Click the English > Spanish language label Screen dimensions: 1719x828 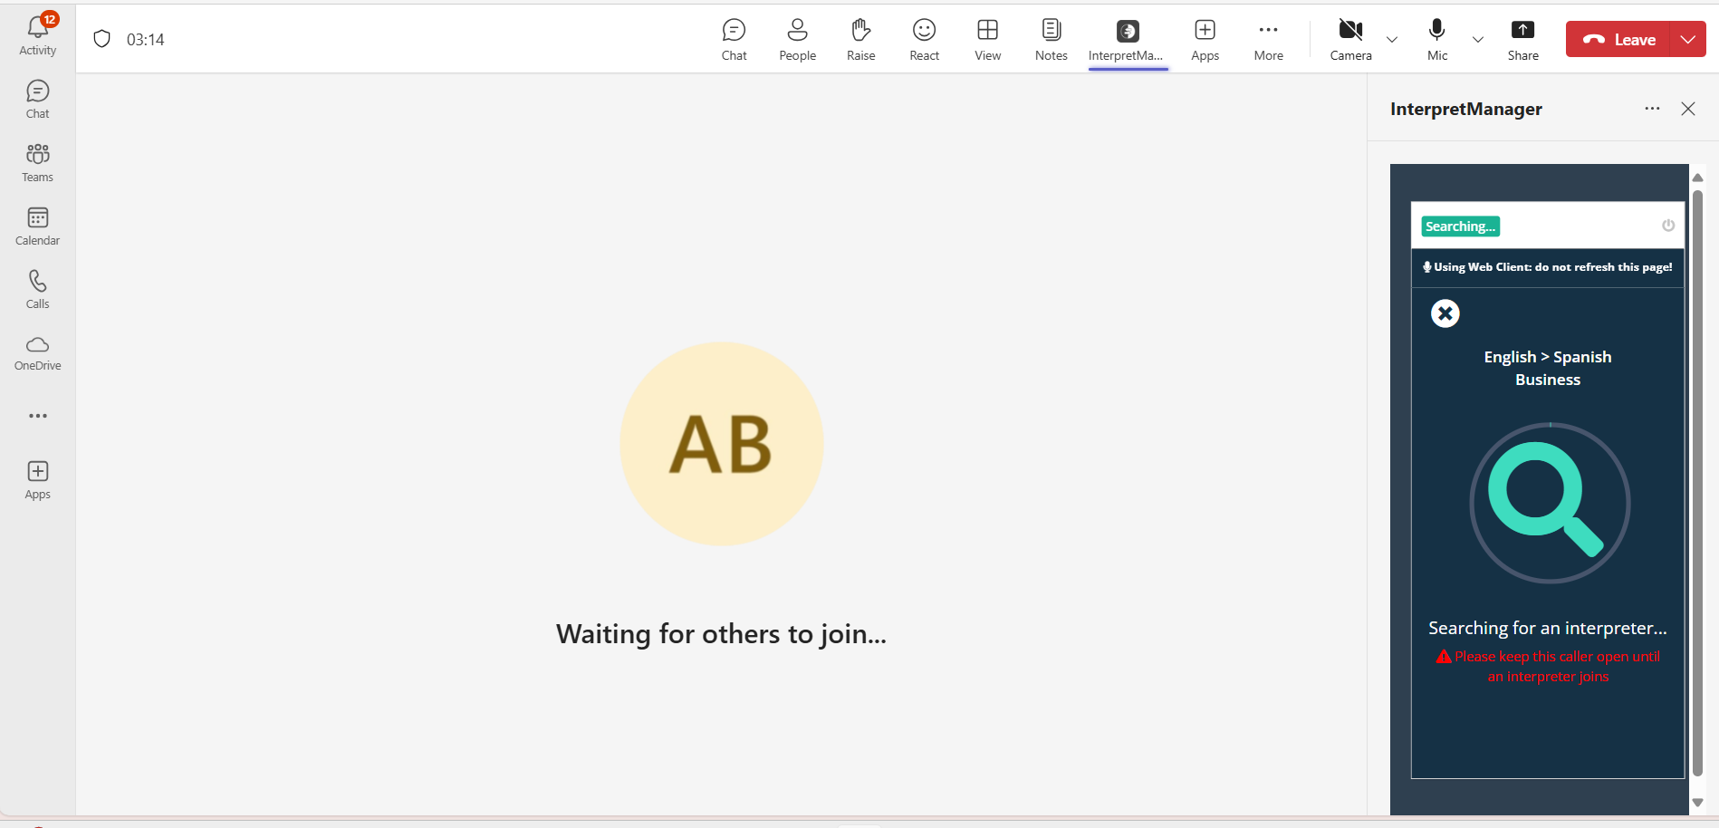[x=1548, y=357]
